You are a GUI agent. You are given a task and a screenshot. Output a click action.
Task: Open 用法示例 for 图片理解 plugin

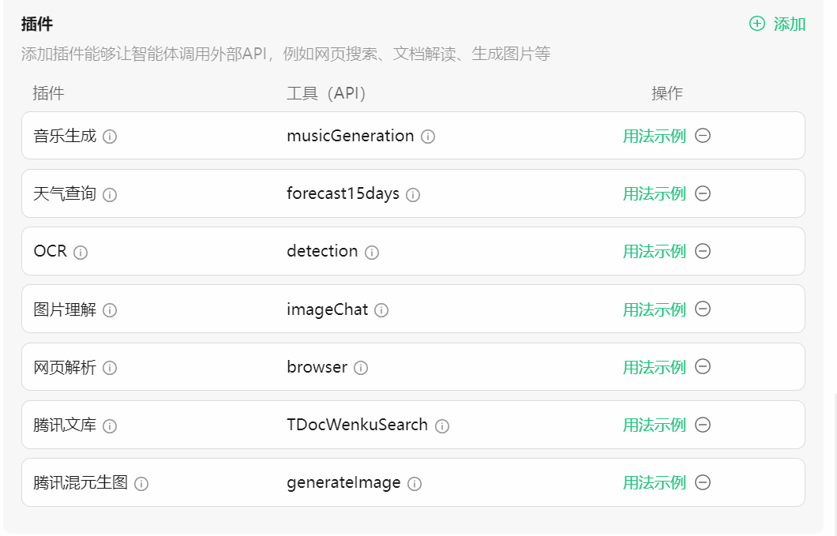[x=654, y=309]
